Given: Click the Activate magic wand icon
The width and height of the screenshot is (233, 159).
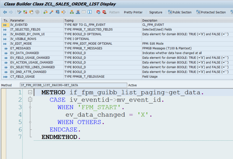Looking at the screenshot, I should (x=51, y=12).
